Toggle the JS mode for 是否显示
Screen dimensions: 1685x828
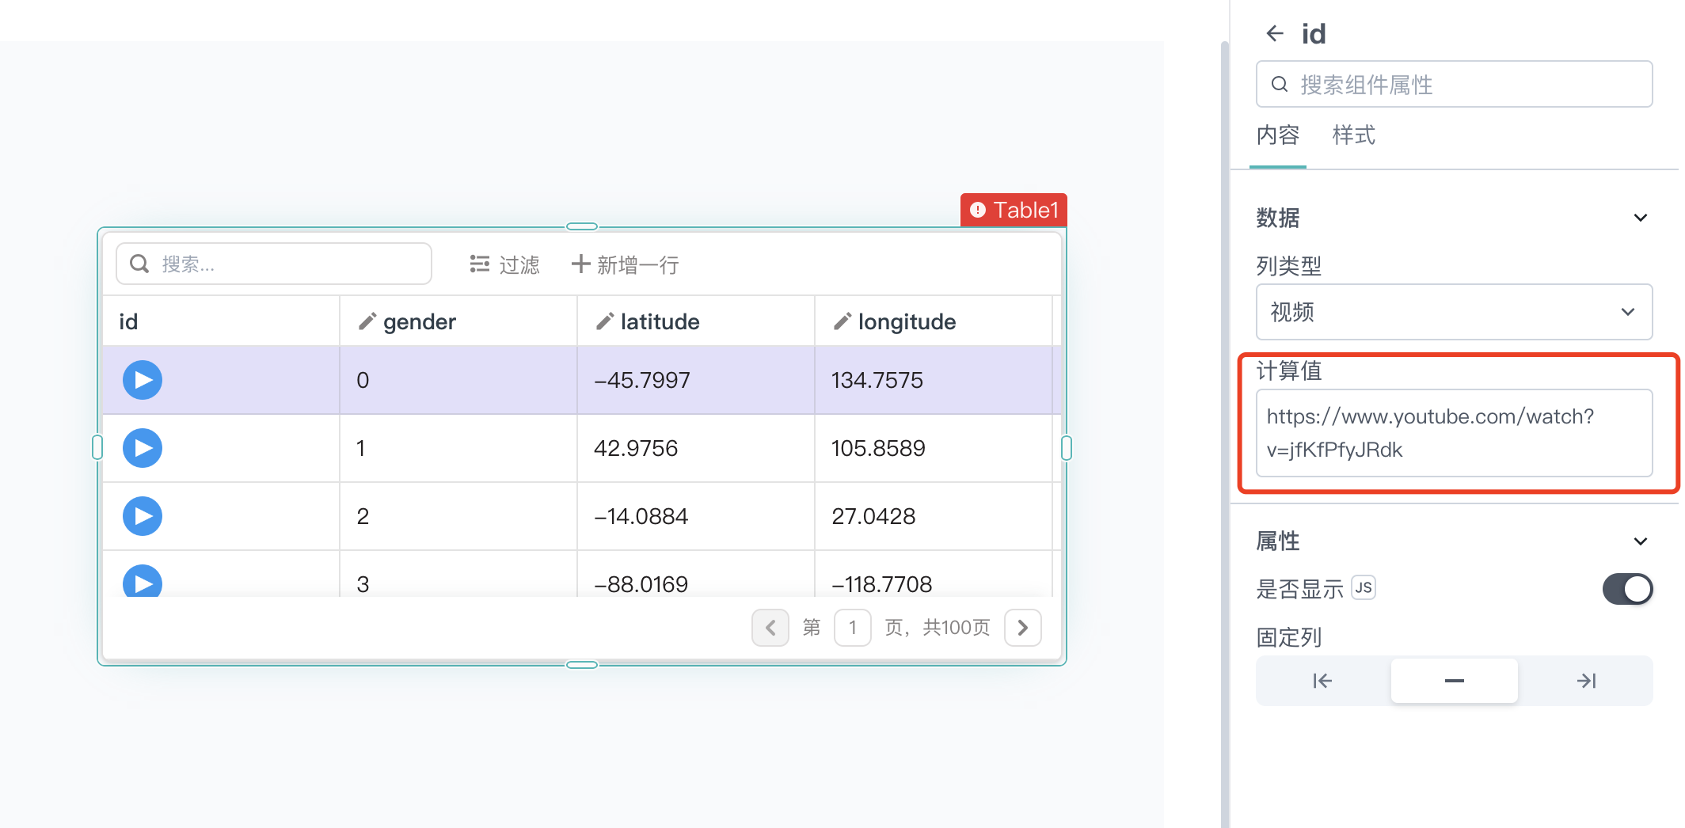[1364, 588]
